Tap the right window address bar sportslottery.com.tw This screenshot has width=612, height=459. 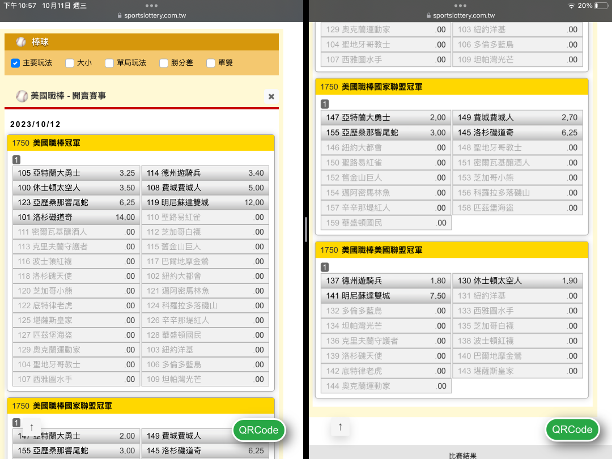click(464, 16)
